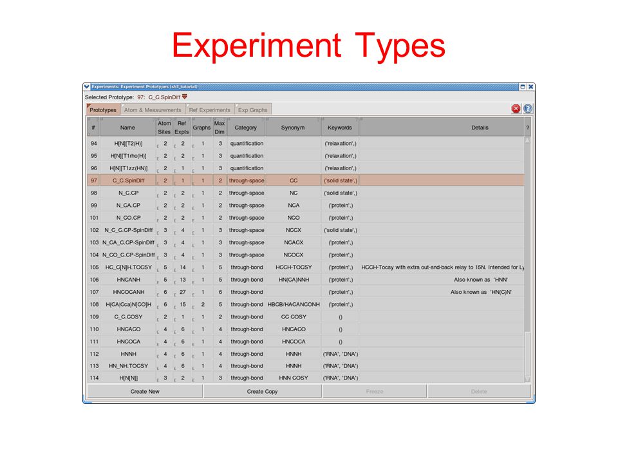The width and height of the screenshot is (618, 464).
Task: Click the scrollbar up arrow
Action: pyautogui.click(x=528, y=140)
